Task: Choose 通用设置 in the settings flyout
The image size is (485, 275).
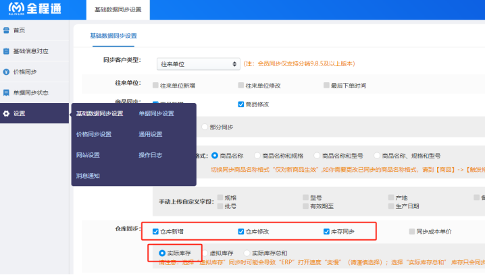Action: pyautogui.click(x=151, y=134)
